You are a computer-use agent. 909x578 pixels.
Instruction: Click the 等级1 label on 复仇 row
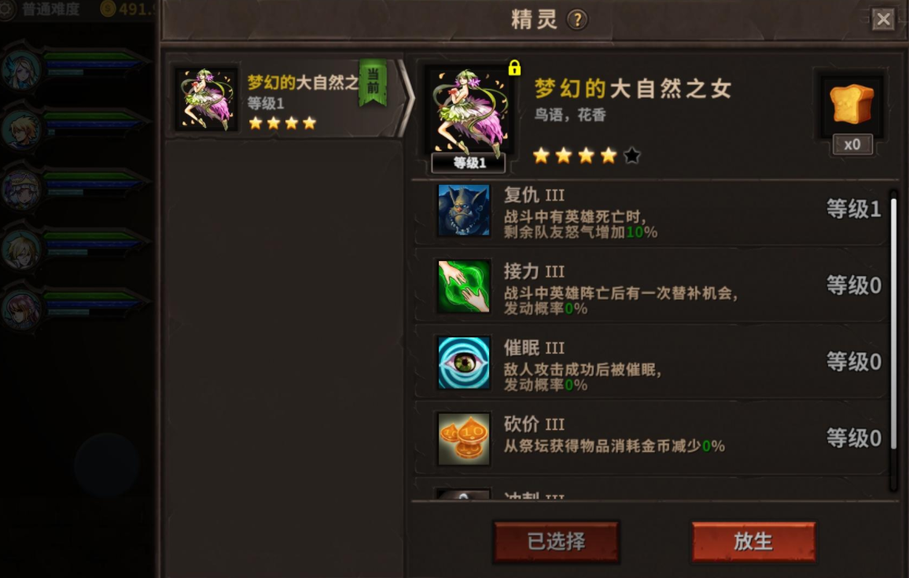[x=853, y=208]
